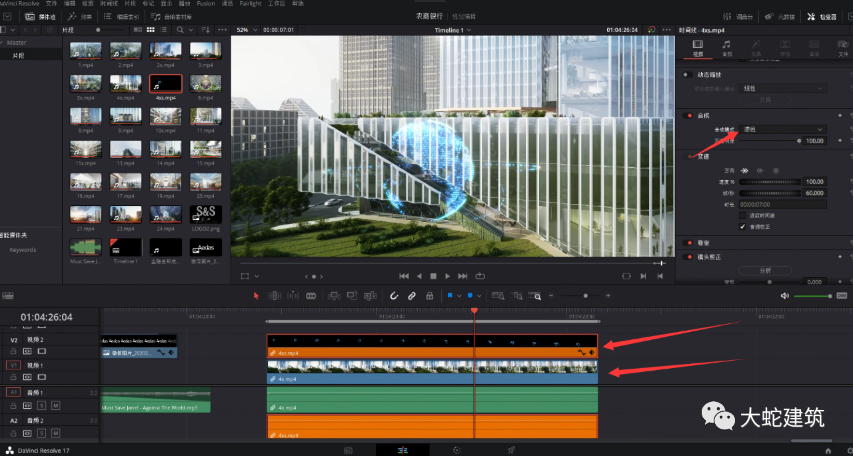Click the DIM audio button

pyautogui.click(x=842, y=296)
